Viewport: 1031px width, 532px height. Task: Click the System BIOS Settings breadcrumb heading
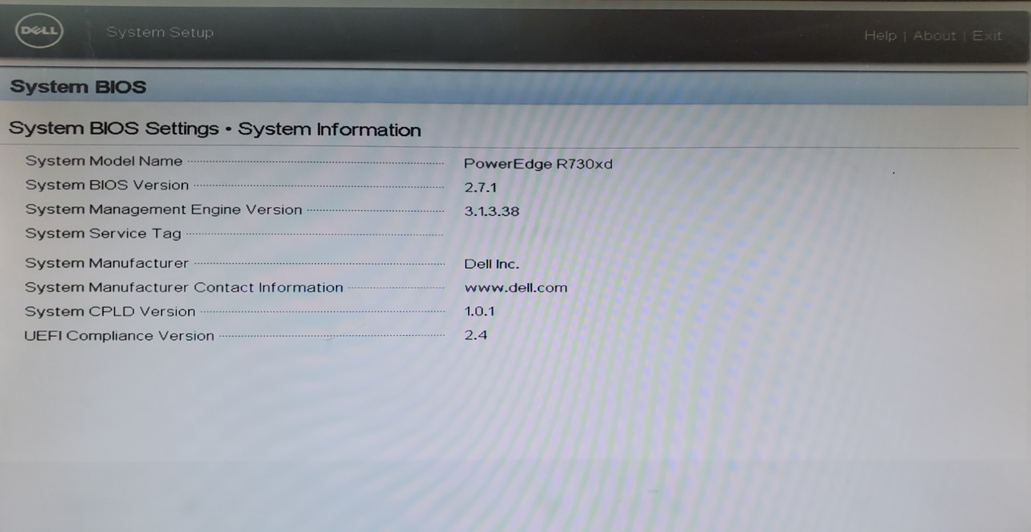coord(214,129)
